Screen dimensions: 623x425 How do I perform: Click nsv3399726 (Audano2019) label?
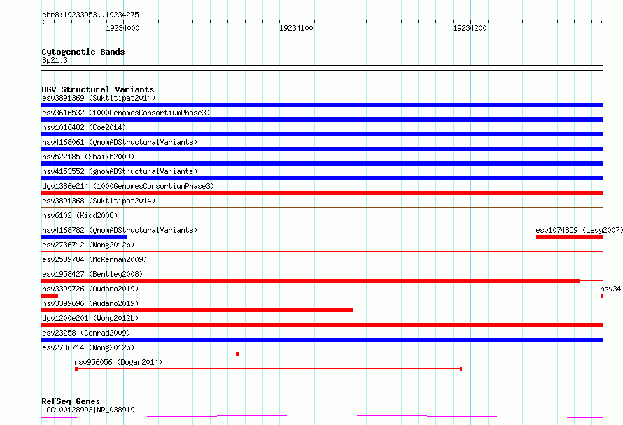tap(90, 289)
